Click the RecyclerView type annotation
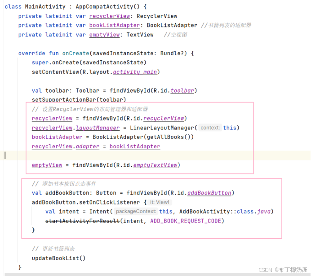This screenshot has height=276, width=311. [x=157, y=16]
